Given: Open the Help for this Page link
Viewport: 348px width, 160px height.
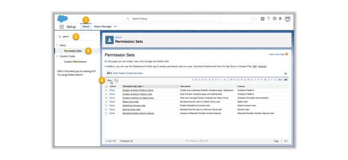Looking at the screenshot, I should pos(277,54).
